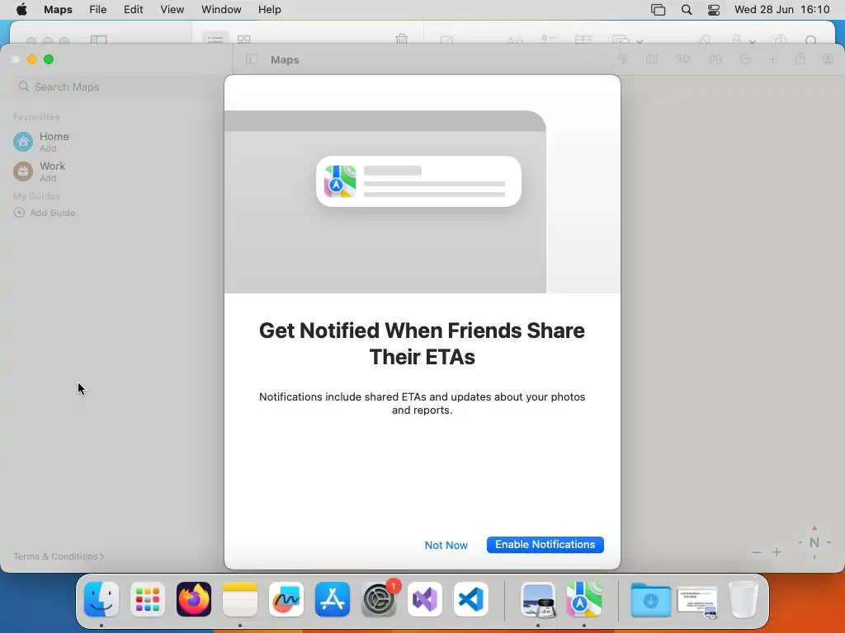Screen dimensions: 845x633
Task: Click Enable Notifications button
Action: [545, 545]
